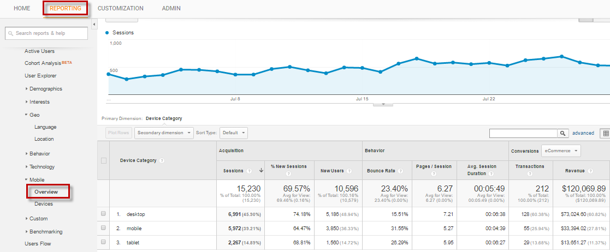The image size is (610, 252).
Task: Sort by Bounce Rate column
Action: pyautogui.click(x=381, y=171)
